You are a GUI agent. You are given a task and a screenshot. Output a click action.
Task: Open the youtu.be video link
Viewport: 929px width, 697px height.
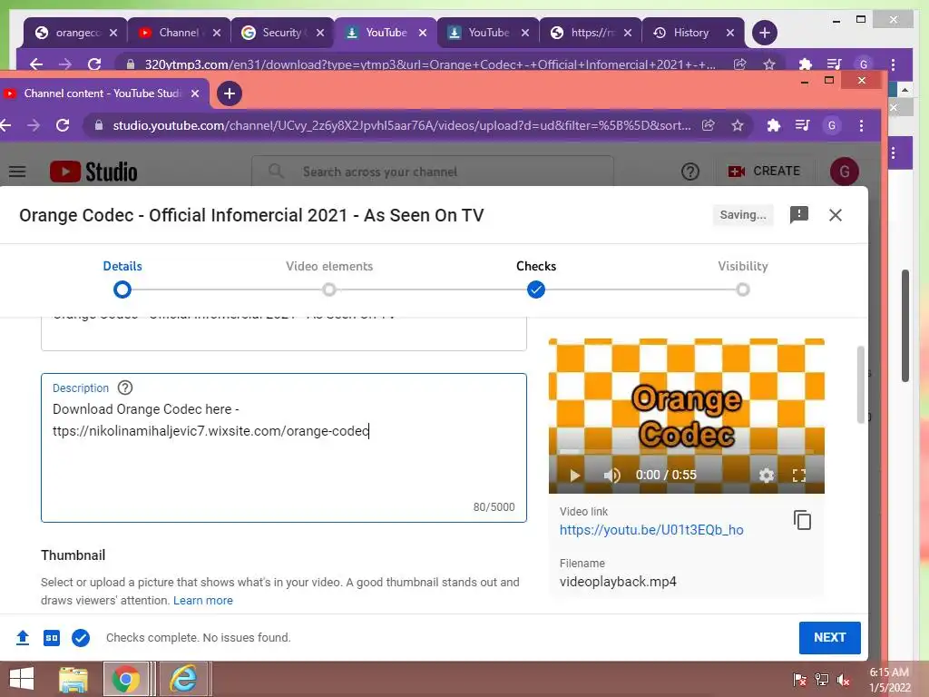click(x=651, y=530)
